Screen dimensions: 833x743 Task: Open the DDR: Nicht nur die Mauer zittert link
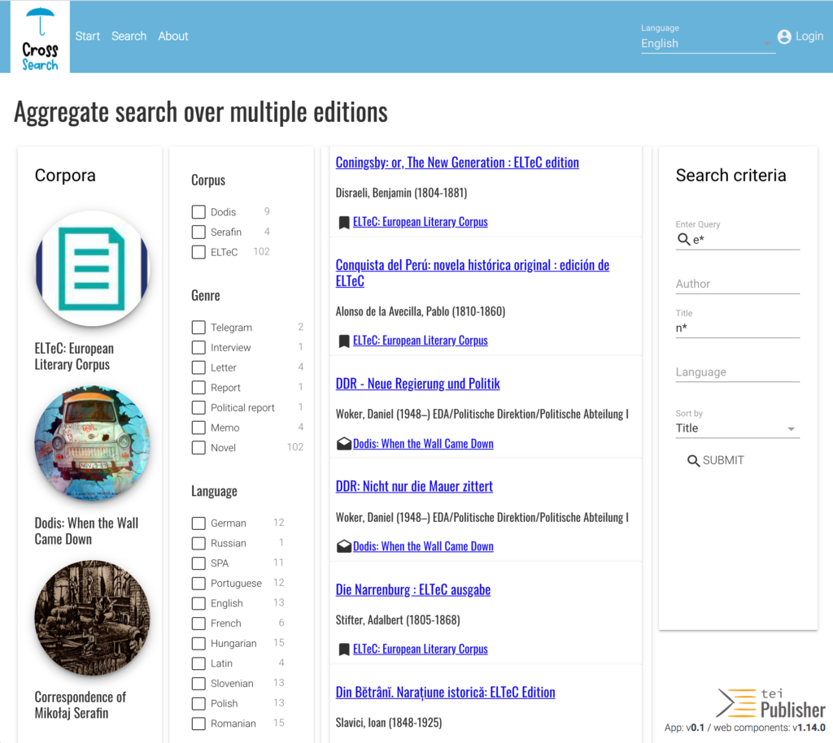[414, 486]
